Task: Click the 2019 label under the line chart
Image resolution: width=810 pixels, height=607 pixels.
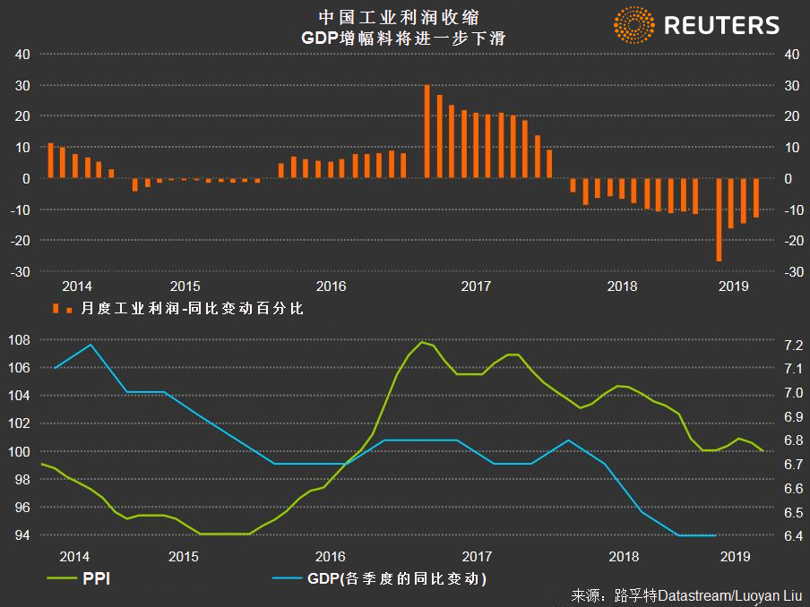Action: point(735,557)
